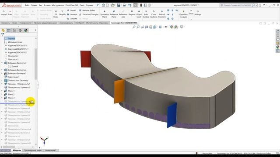The image size is (280, 157).
Task: Open the Appearances icon in right task pane
Action: tap(278, 47)
